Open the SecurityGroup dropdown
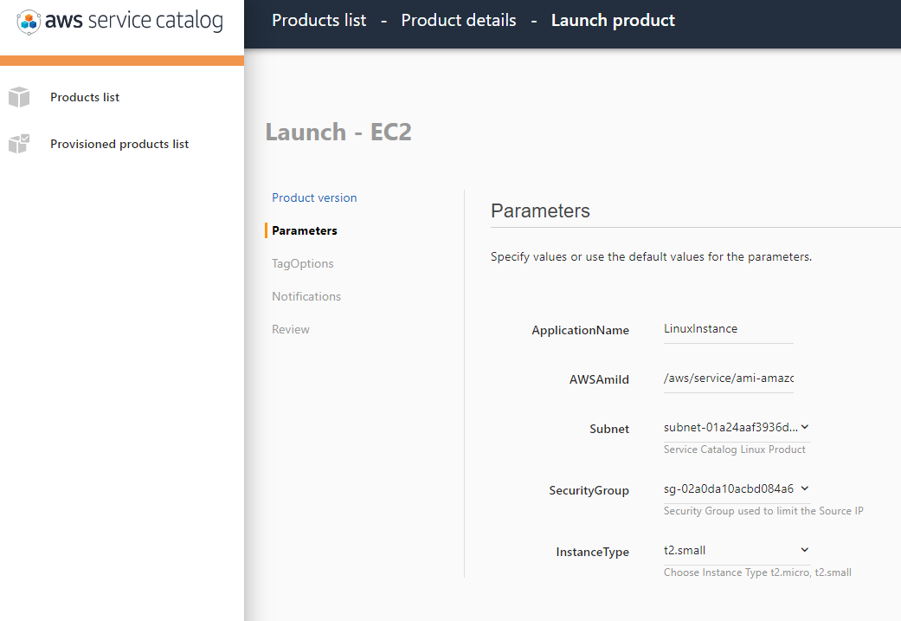901x621 pixels. point(731,488)
